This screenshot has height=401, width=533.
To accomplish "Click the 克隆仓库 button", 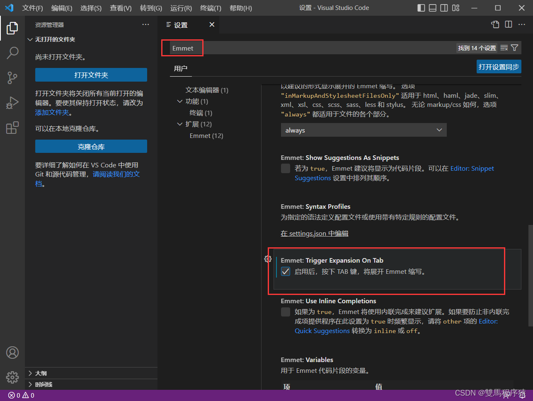I will tap(91, 147).
